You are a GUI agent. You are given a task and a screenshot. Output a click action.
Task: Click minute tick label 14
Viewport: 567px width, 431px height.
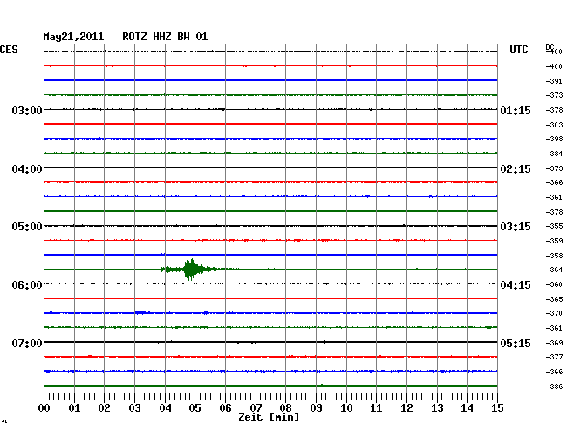467,408
